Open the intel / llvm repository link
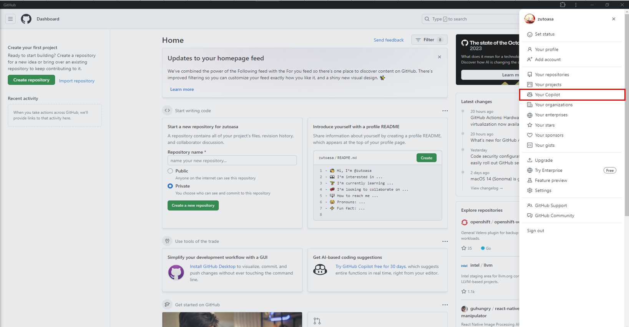Screen dimensions: 629x327 [481, 265]
